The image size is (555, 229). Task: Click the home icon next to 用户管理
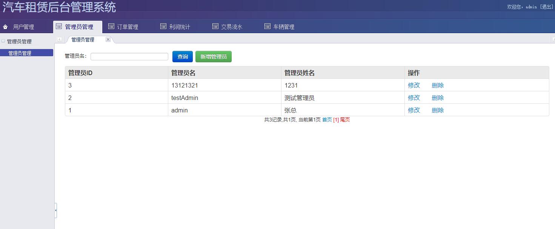[5, 26]
